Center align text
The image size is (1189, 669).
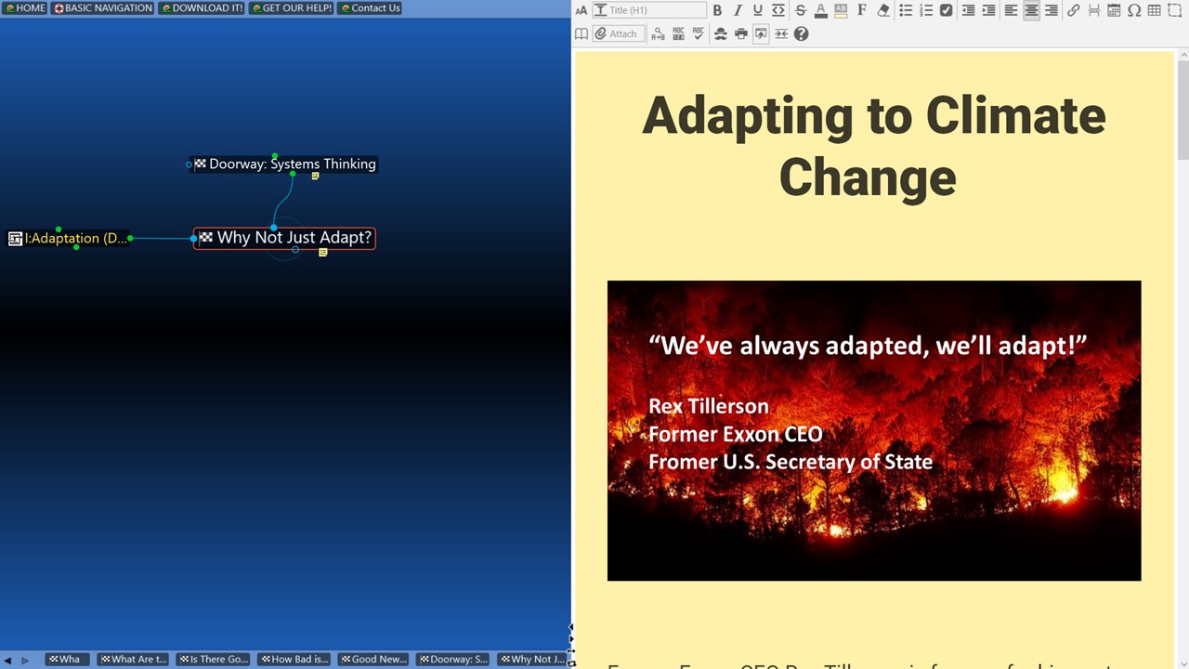pos(1031,10)
